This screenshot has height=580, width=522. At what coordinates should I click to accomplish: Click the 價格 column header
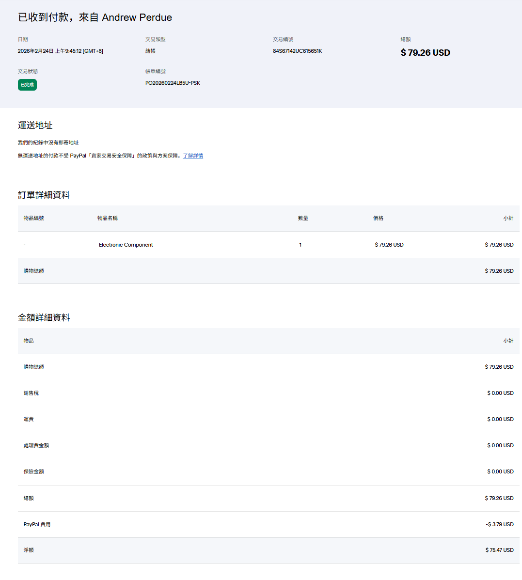tap(378, 218)
